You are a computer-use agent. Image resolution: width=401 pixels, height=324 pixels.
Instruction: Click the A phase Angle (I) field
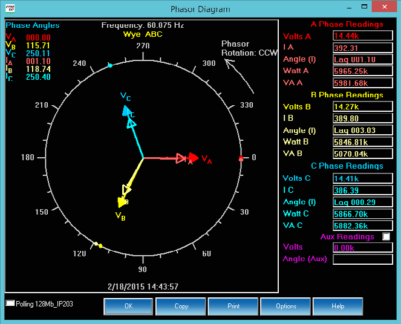tap(363, 59)
